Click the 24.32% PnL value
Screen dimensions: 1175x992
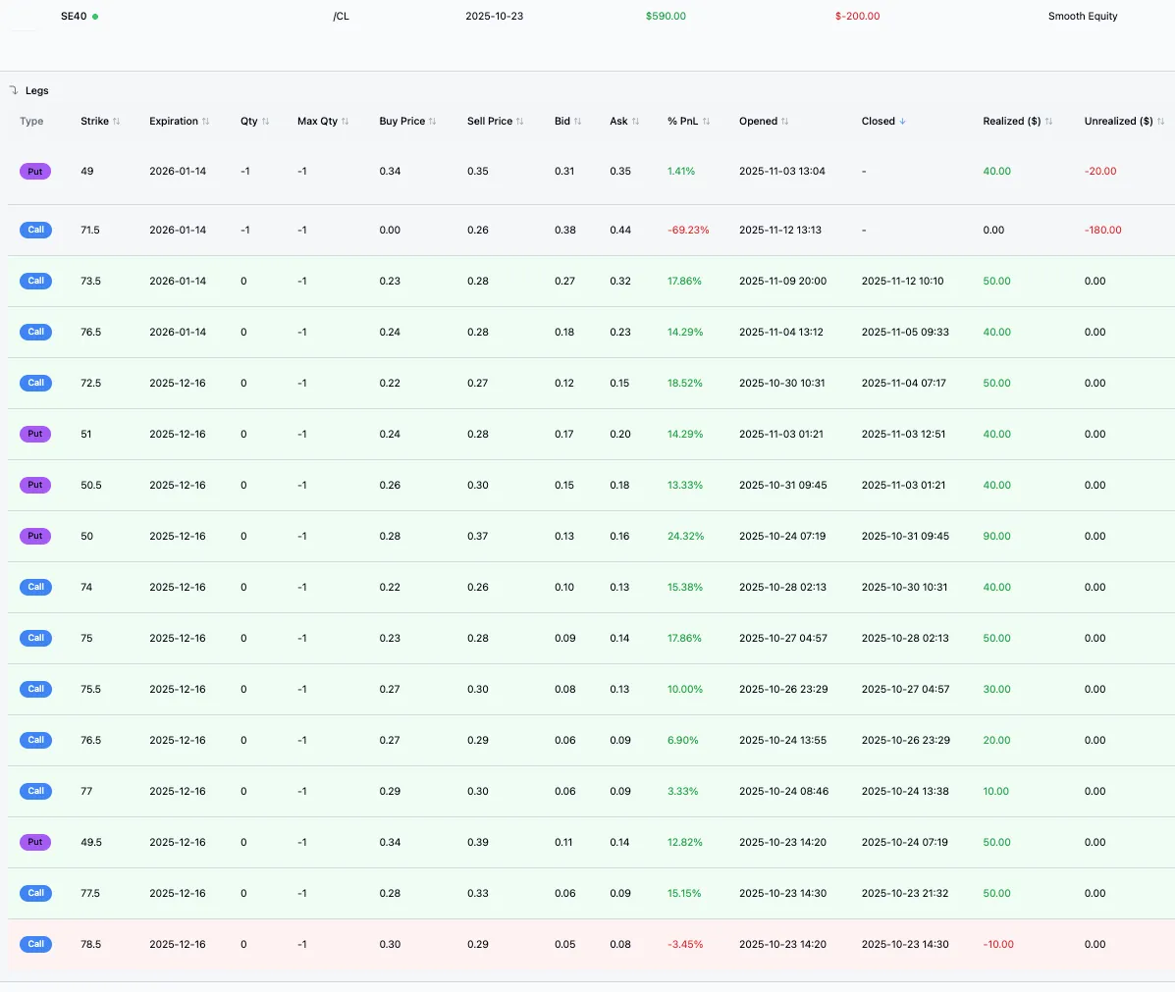pyautogui.click(x=685, y=537)
